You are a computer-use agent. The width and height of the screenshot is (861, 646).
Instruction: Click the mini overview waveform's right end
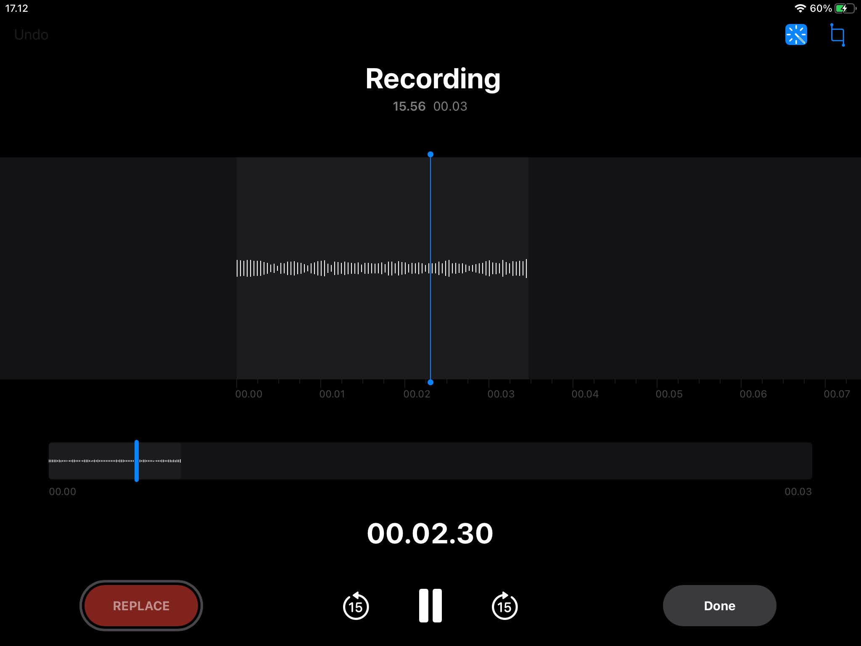(180, 461)
